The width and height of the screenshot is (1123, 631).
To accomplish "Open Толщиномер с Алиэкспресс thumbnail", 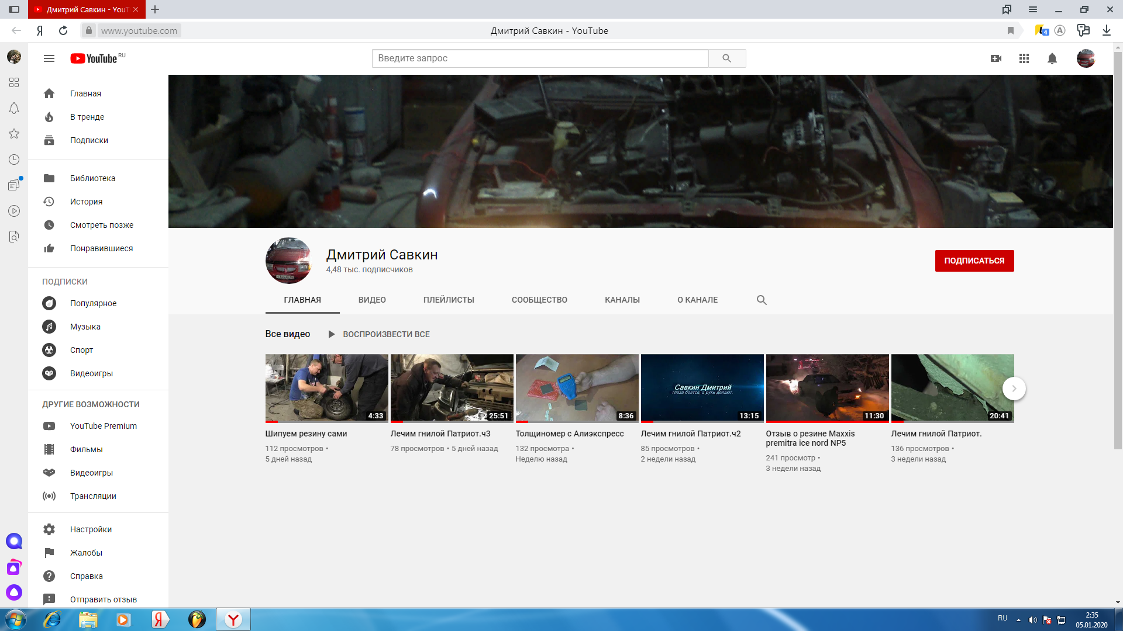I will pos(577,389).
